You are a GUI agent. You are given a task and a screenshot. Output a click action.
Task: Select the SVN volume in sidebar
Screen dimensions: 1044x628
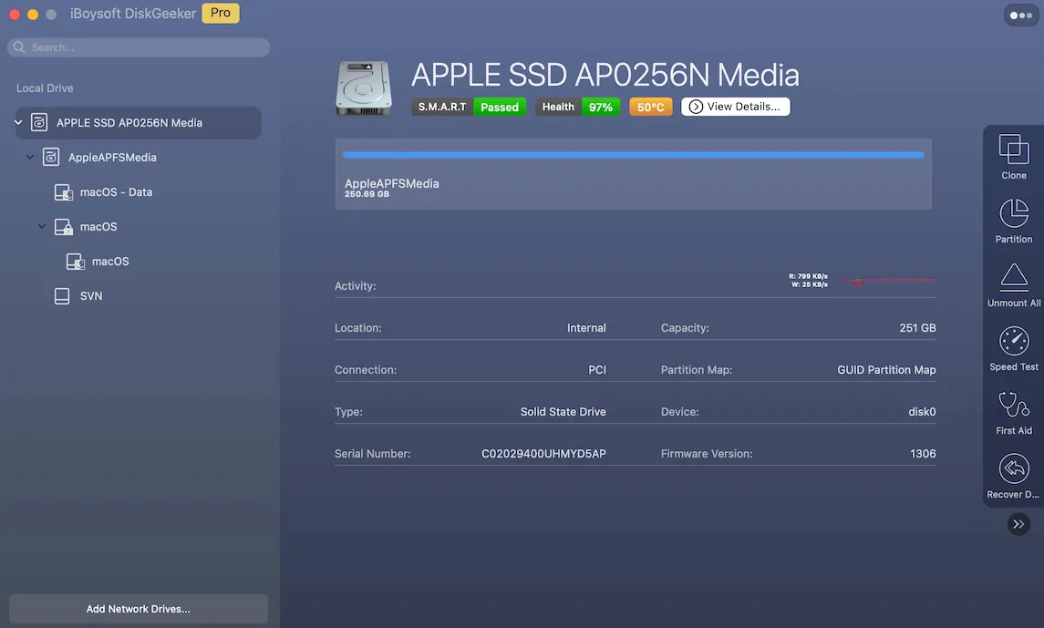[90, 296]
